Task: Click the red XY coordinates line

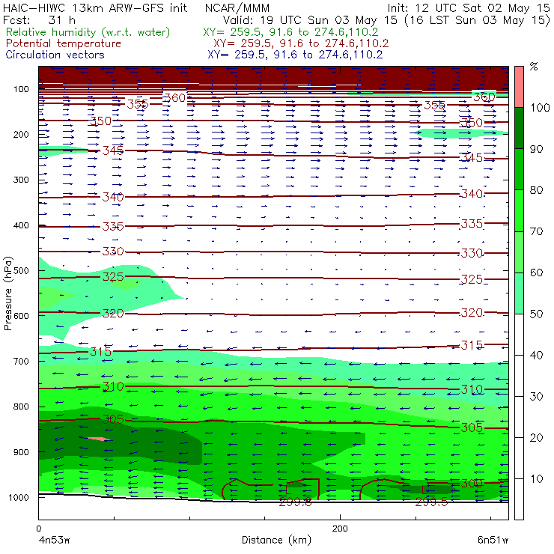Action: [x=301, y=43]
